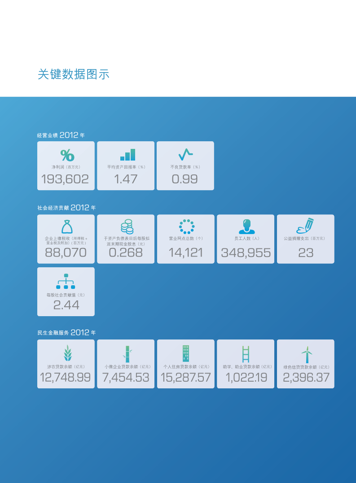The width and height of the screenshot is (356, 483).
Task: Click the label 绿色信贷贷款余额（亿元）
Action: click(306, 367)
